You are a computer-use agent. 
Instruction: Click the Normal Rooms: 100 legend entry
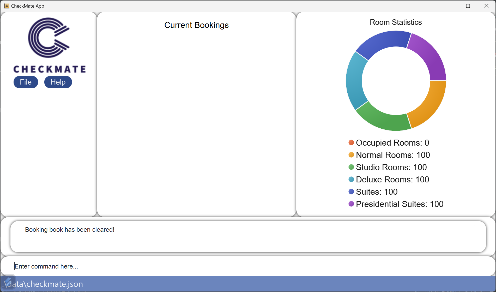pos(389,155)
